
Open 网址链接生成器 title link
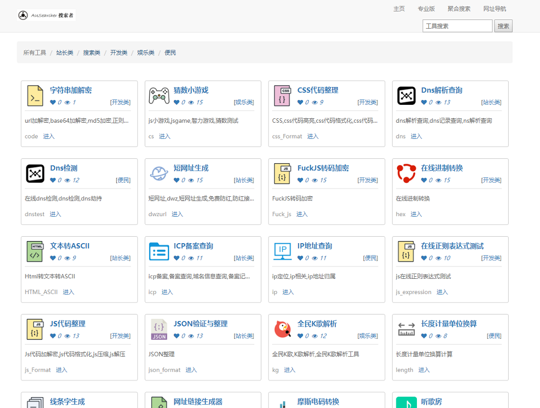tap(198, 402)
